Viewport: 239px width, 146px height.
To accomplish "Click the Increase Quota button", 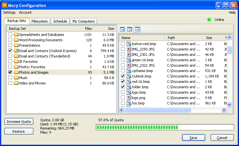I will [x=19, y=122].
